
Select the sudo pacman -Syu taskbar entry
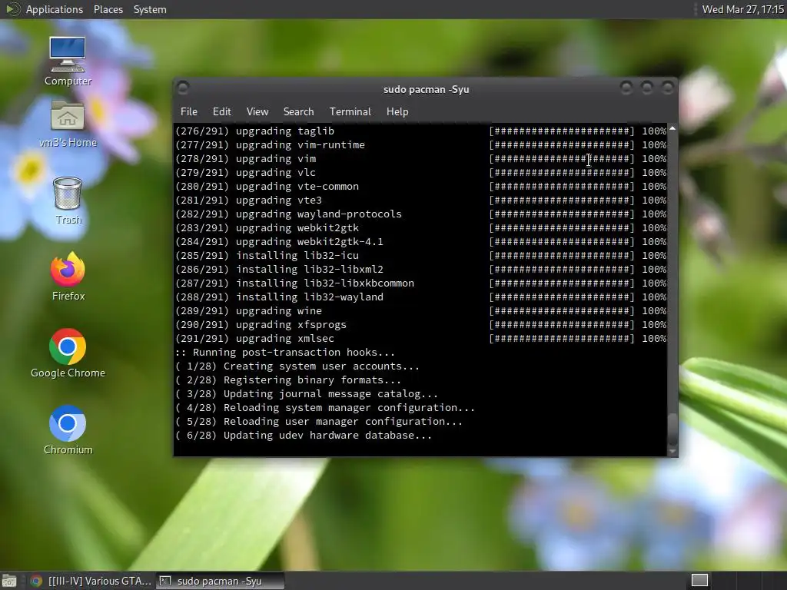pos(219,581)
